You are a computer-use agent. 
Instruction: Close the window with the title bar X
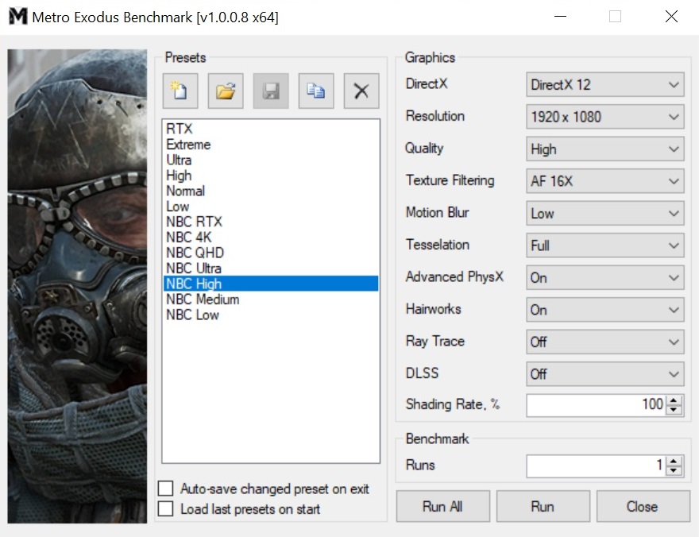671,17
